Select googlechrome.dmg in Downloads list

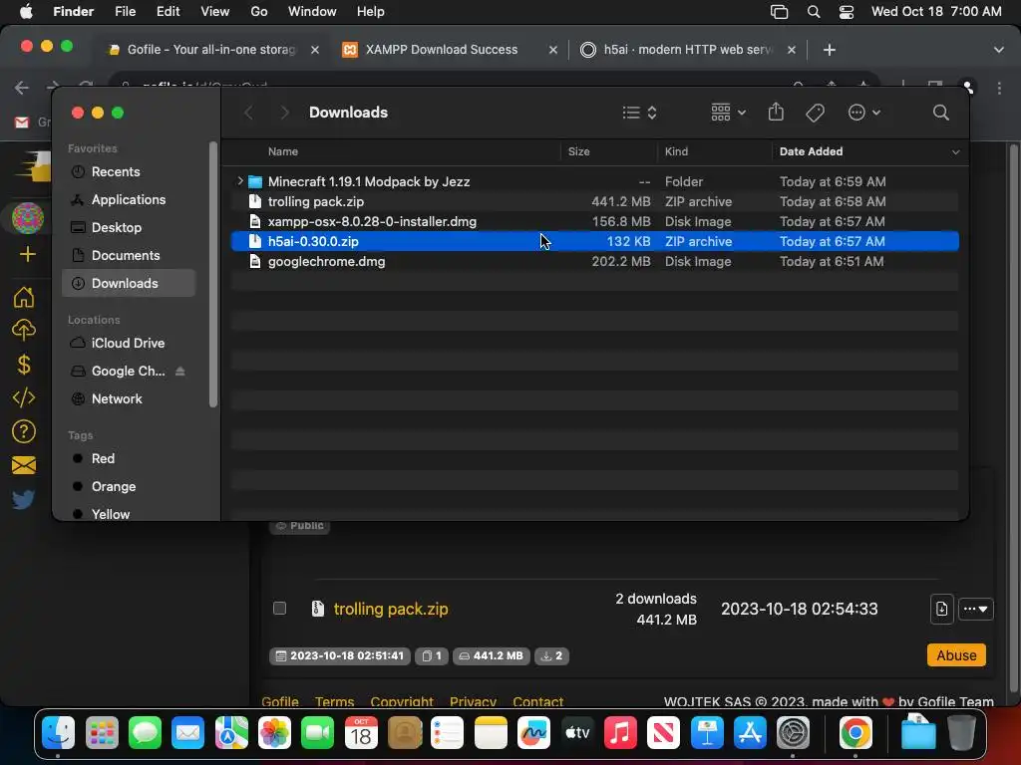pyautogui.click(x=594, y=262)
